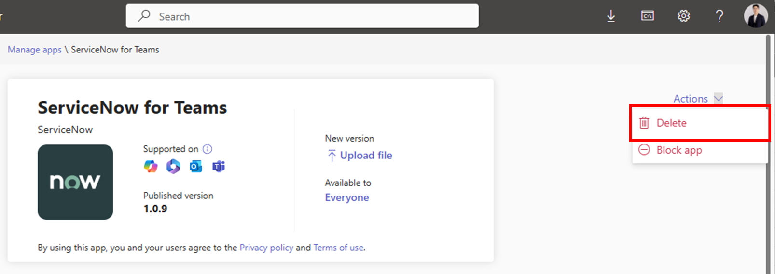This screenshot has height=274, width=775.
Task: Click the Copilot supported-on icon
Action: (151, 166)
